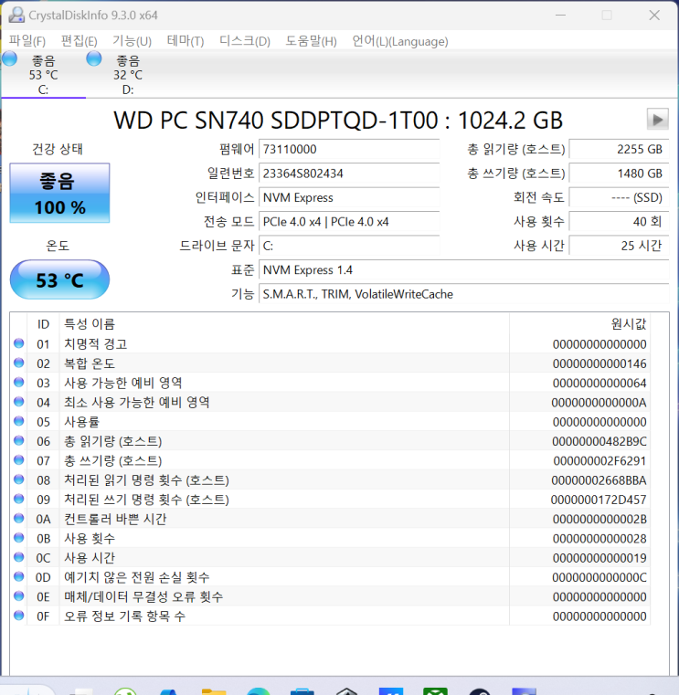The width and height of the screenshot is (679, 695).
Task: Click status circle of row 07 총 쓰기량
Action: tap(18, 459)
